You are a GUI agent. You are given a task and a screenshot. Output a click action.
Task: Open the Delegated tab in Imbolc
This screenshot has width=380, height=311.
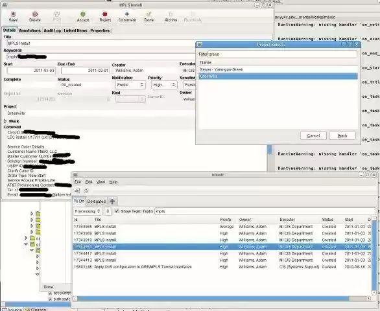[x=97, y=202]
